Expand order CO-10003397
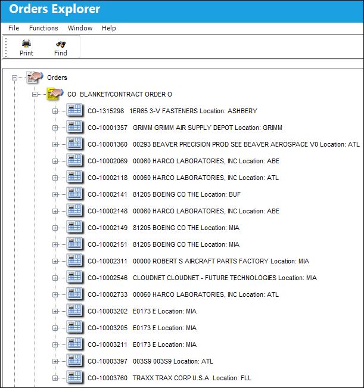The width and height of the screenshot is (364, 388). [x=55, y=362]
